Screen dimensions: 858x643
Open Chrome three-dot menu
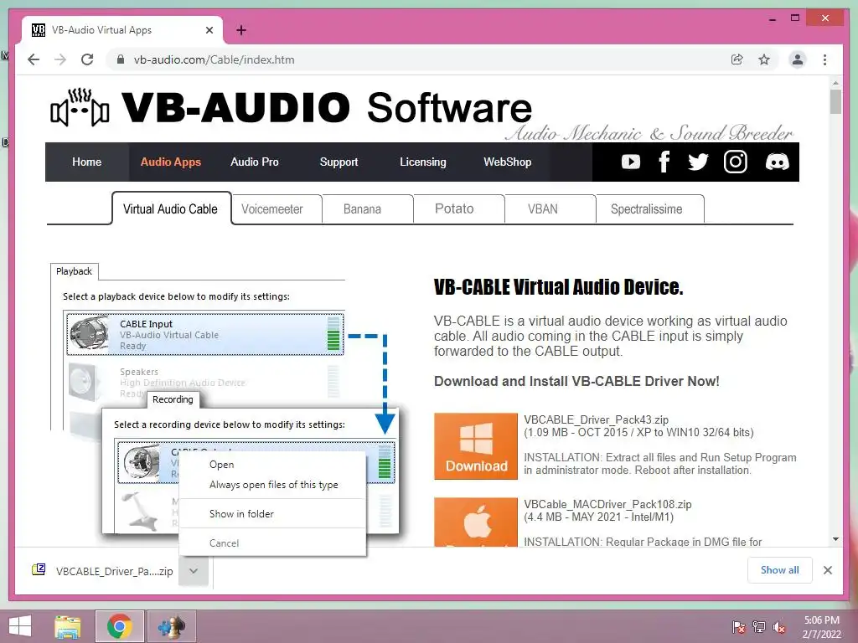(824, 59)
